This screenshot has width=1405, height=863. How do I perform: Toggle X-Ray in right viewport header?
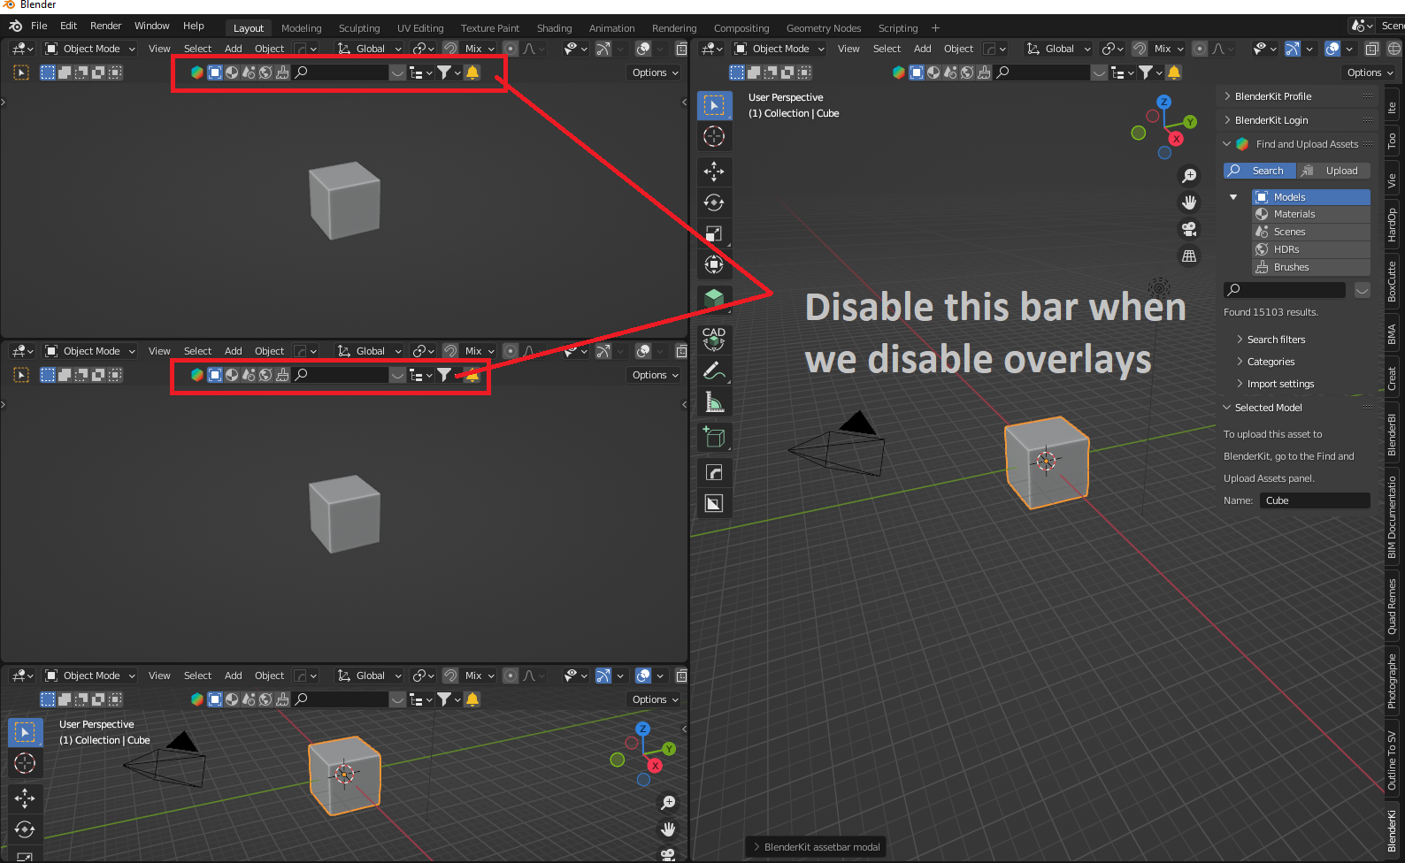pos(1371,49)
